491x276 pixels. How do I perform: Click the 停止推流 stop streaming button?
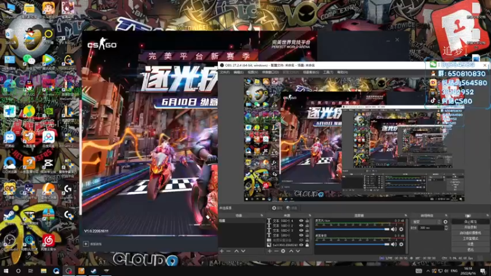pos(470,221)
